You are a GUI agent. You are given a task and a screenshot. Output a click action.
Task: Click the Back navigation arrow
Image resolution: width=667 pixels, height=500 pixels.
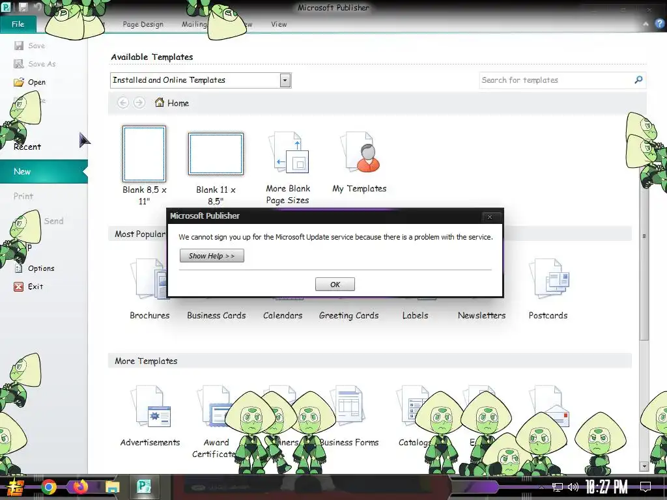(123, 102)
